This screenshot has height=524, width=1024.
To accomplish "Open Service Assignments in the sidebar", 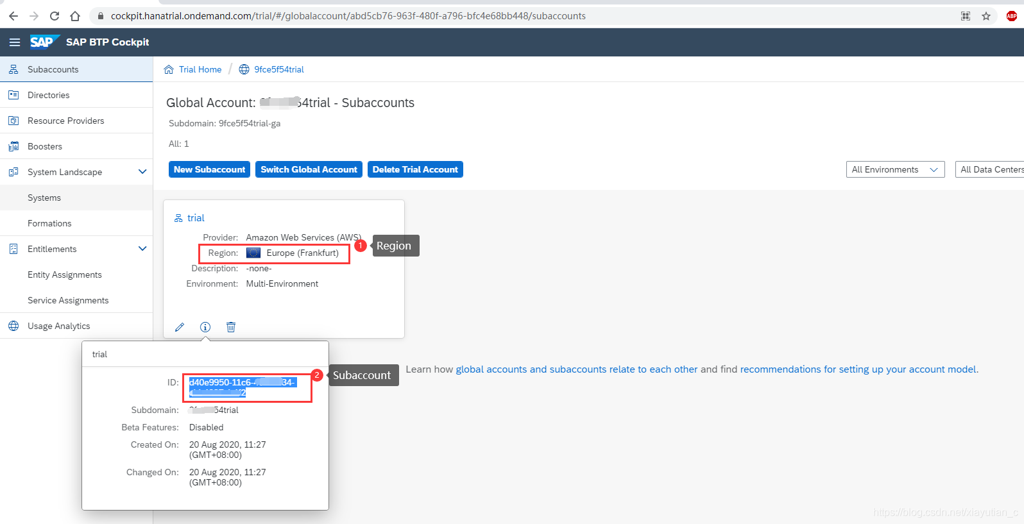I will 76,300.
